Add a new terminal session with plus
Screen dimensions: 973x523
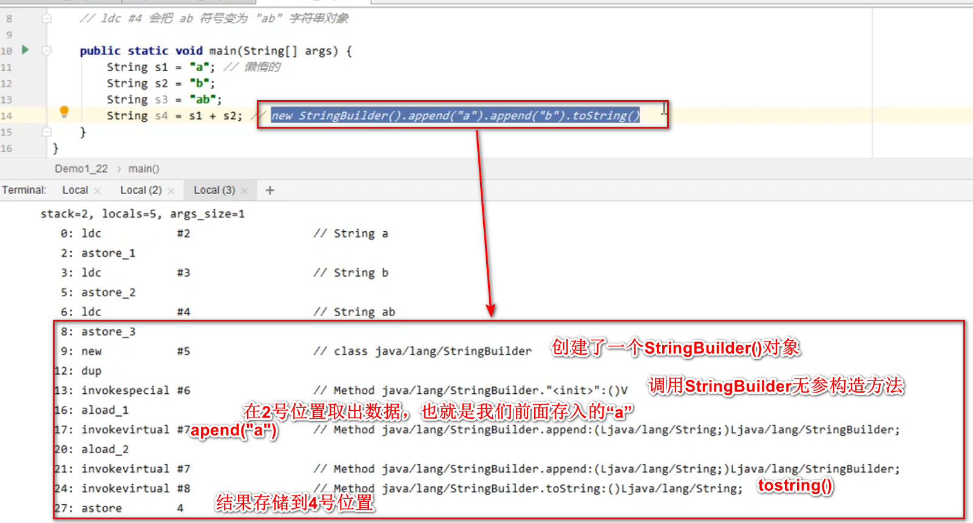click(270, 191)
